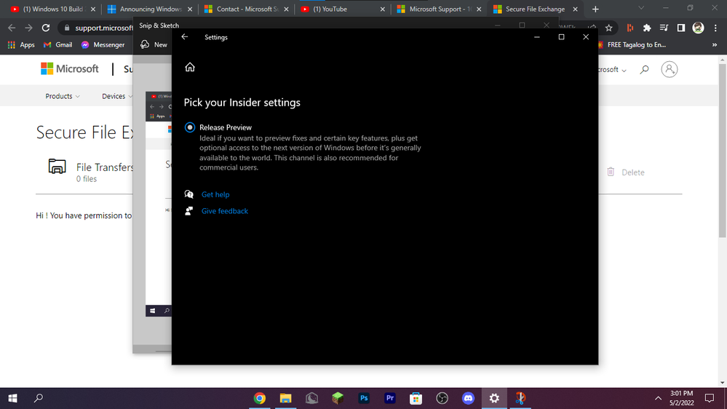Open Premiere Pro from the taskbar
Screen dimensions: 727x409
pos(390,398)
